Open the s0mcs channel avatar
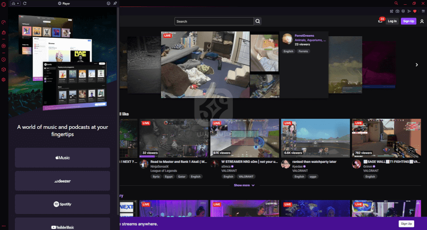Viewport: 427px width, 230px height. click(215, 165)
